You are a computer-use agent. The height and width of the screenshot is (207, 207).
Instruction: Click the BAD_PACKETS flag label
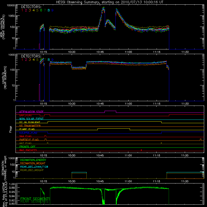tap(28, 150)
